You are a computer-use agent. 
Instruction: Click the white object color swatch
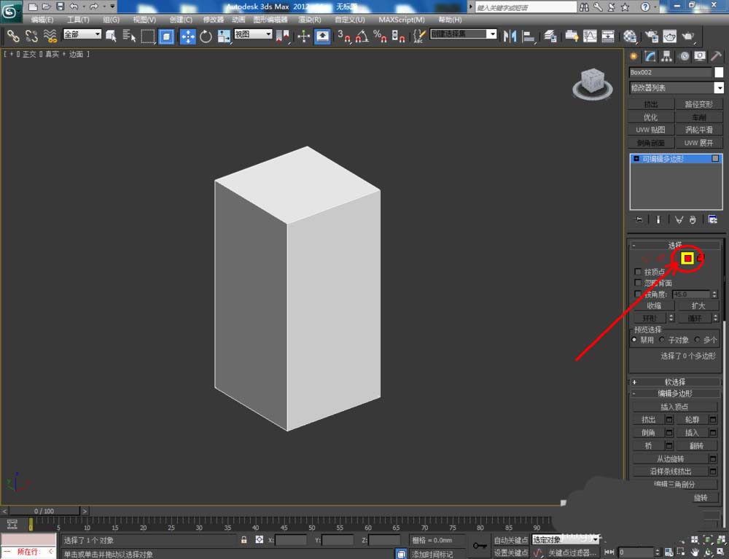719,72
